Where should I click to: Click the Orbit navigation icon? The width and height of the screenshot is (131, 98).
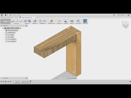click(55, 78)
